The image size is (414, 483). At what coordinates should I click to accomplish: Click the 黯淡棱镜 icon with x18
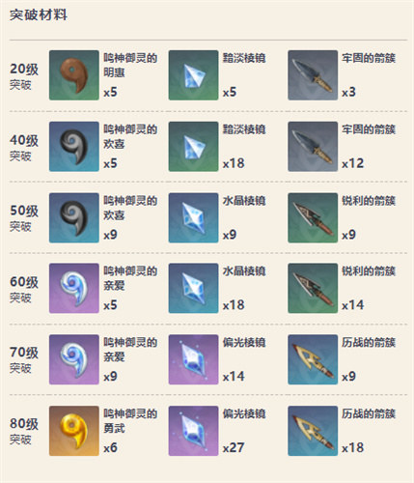[x=193, y=147]
